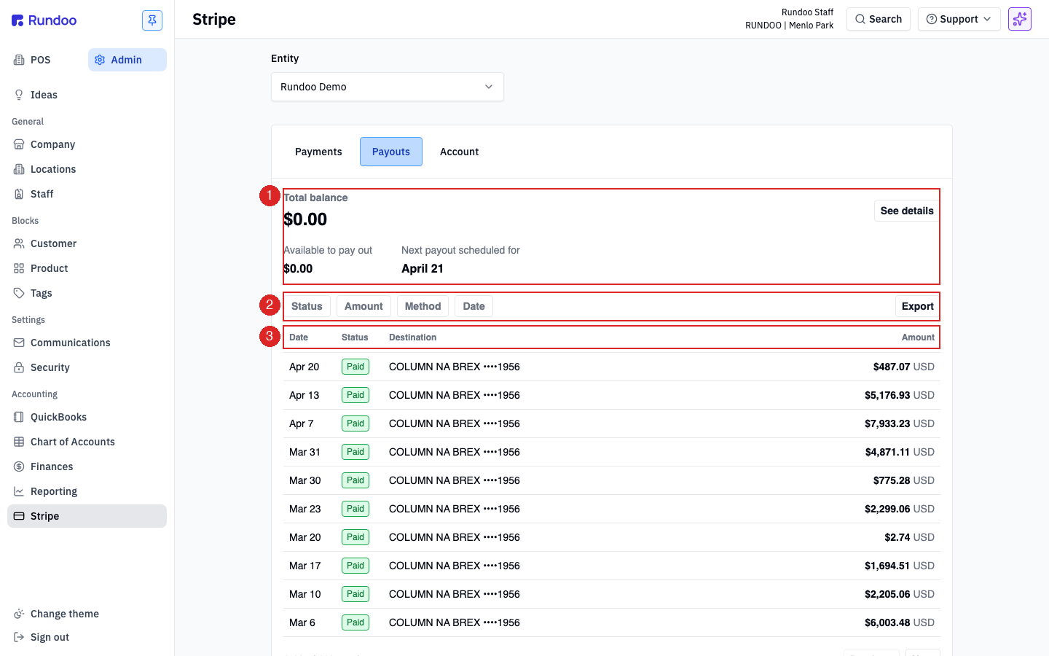This screenshot has width=1049, height=656.
Task: Open Reporting from the sidebar
Action: click(x=87, y=491)
